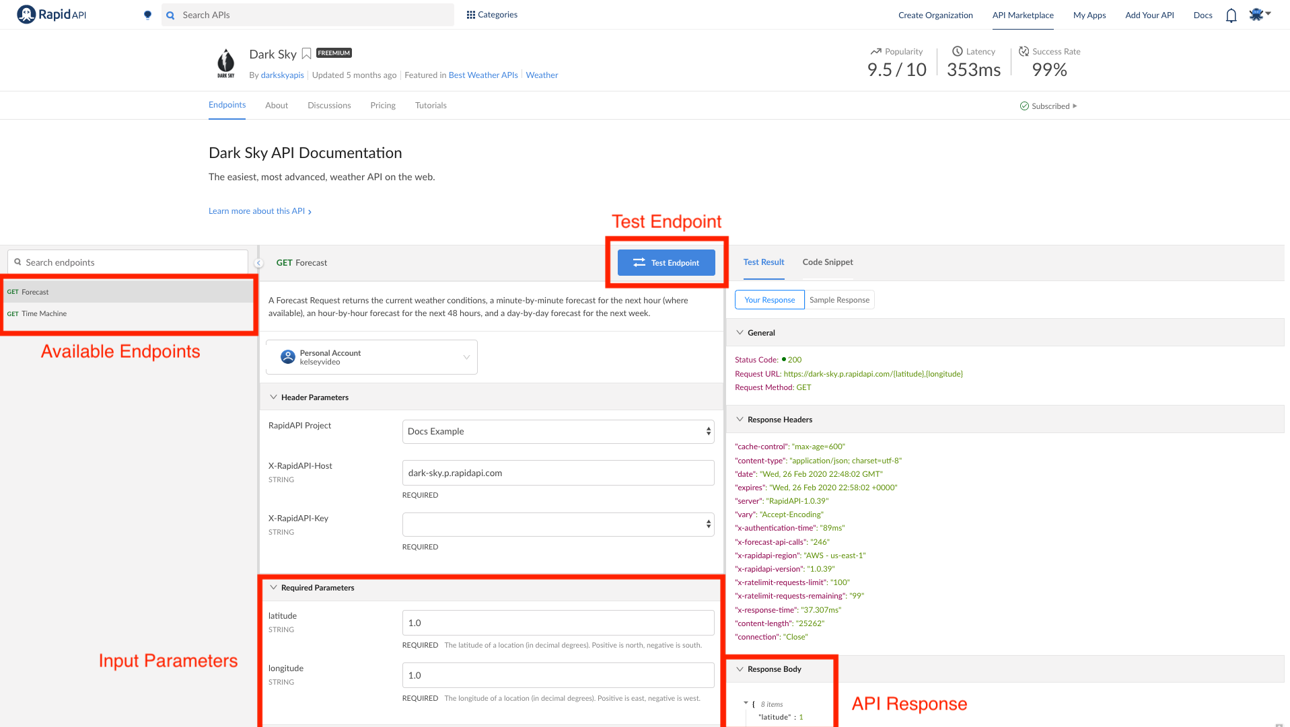Click the latitude input field
The image size is (1290, 727).
click(558, 623)
